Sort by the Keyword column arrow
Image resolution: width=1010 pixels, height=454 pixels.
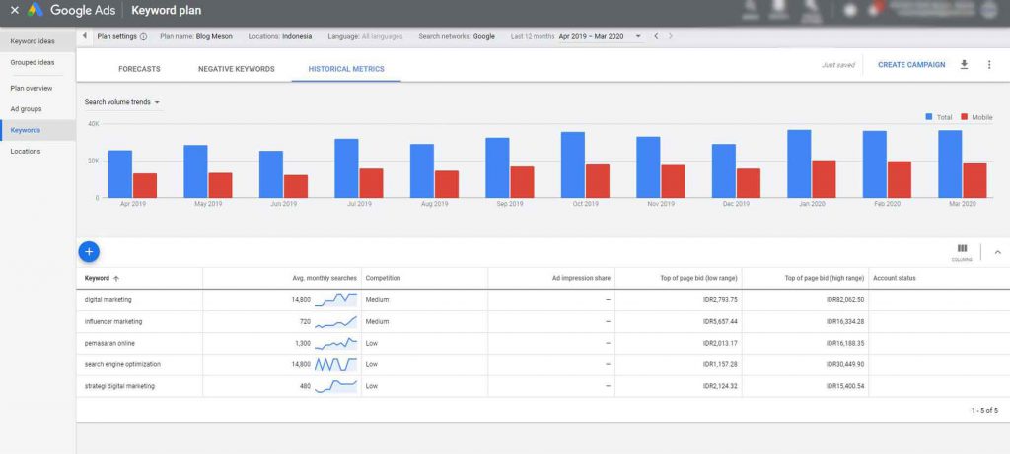pos(116,279)
